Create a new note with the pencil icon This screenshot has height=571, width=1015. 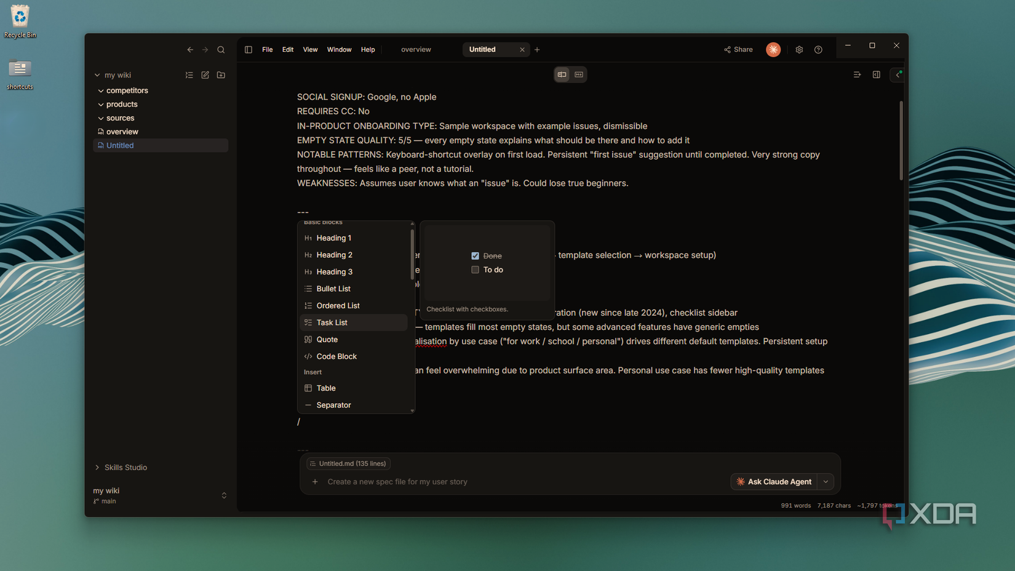pyautogui.click(x=205, y=75)
